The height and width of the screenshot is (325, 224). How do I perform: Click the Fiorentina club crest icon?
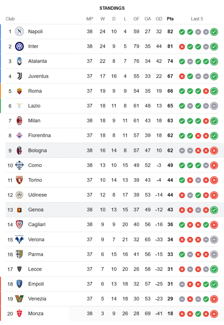[19, 136]
